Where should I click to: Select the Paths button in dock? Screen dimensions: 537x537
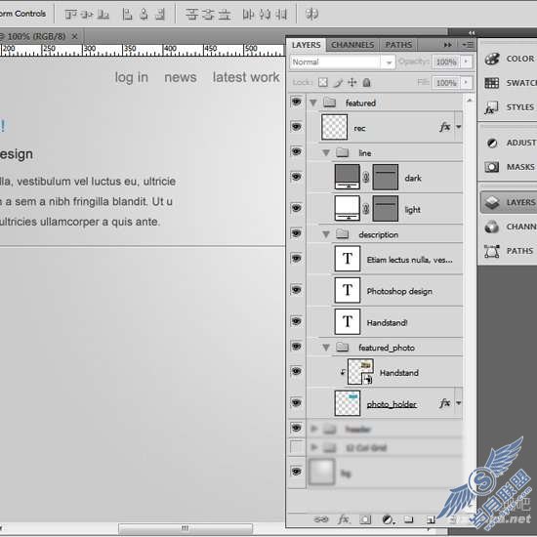click(x=510, y=251)
